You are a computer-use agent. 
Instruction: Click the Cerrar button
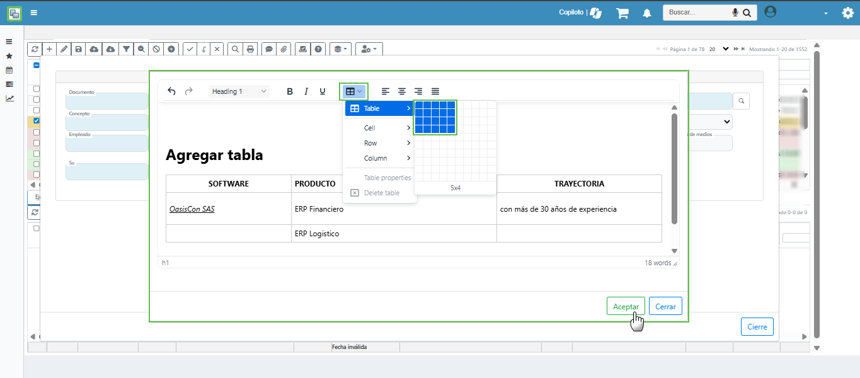click(x=665, y=306)
